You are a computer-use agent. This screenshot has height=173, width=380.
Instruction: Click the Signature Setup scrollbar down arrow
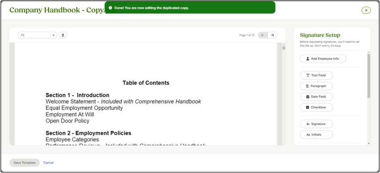pyautogui.click(x=369, y=143)
